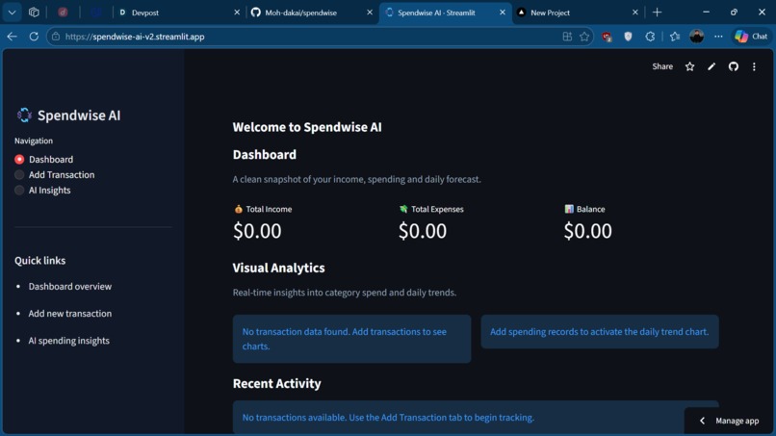776x436 pixels.
Task: Open the GitHub source repository icon
Action: (733, 66)
